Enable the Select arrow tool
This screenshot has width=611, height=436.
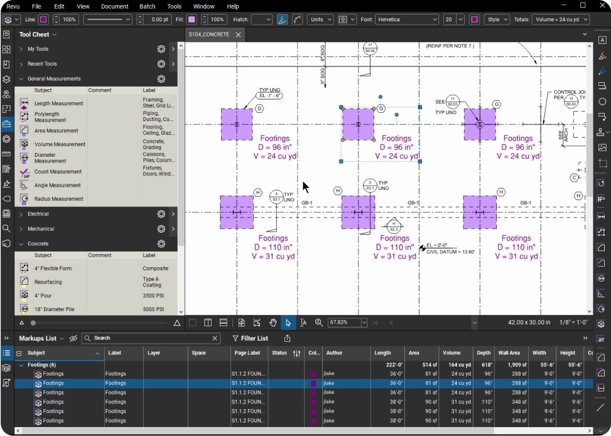[x=288, y=322]
